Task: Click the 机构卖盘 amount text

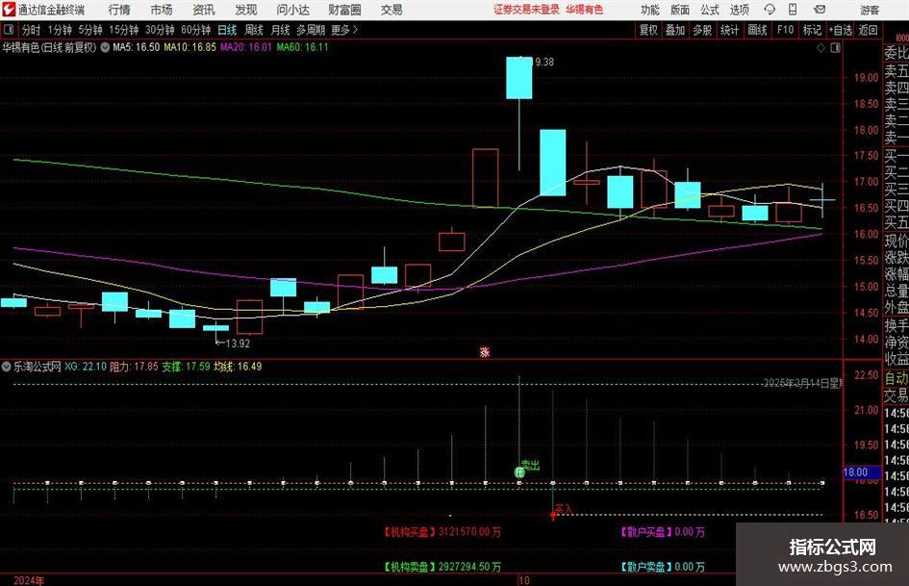Action: click(442, 567)
